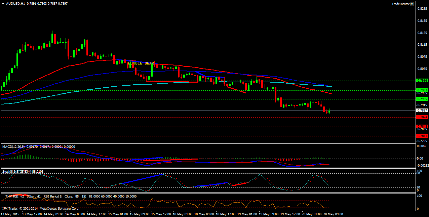This screenshot has height=217, width=429.
Task: Click the TradeLocator expert advisor label
Action: click(400, 4)
